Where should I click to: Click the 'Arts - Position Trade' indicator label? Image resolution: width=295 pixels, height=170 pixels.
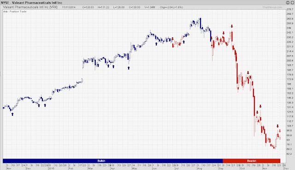point(15,11)
